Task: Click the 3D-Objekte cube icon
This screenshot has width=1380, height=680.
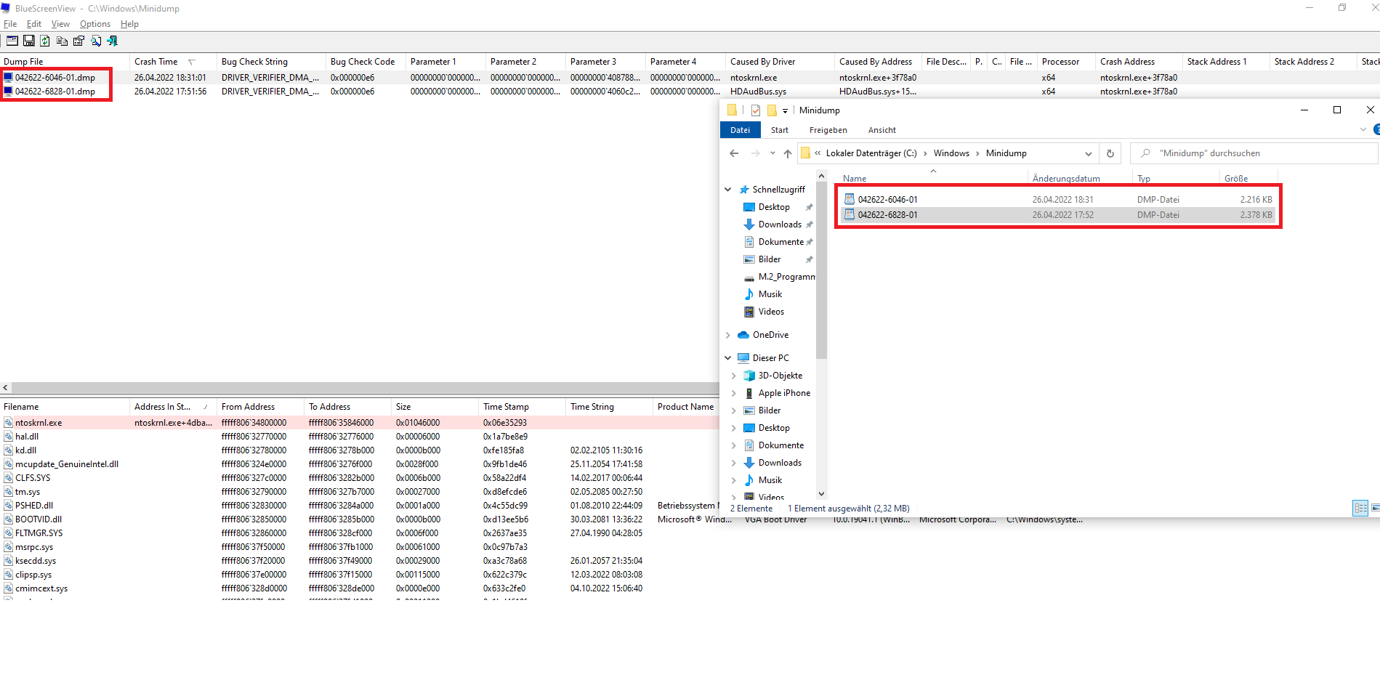Action: 749,376
